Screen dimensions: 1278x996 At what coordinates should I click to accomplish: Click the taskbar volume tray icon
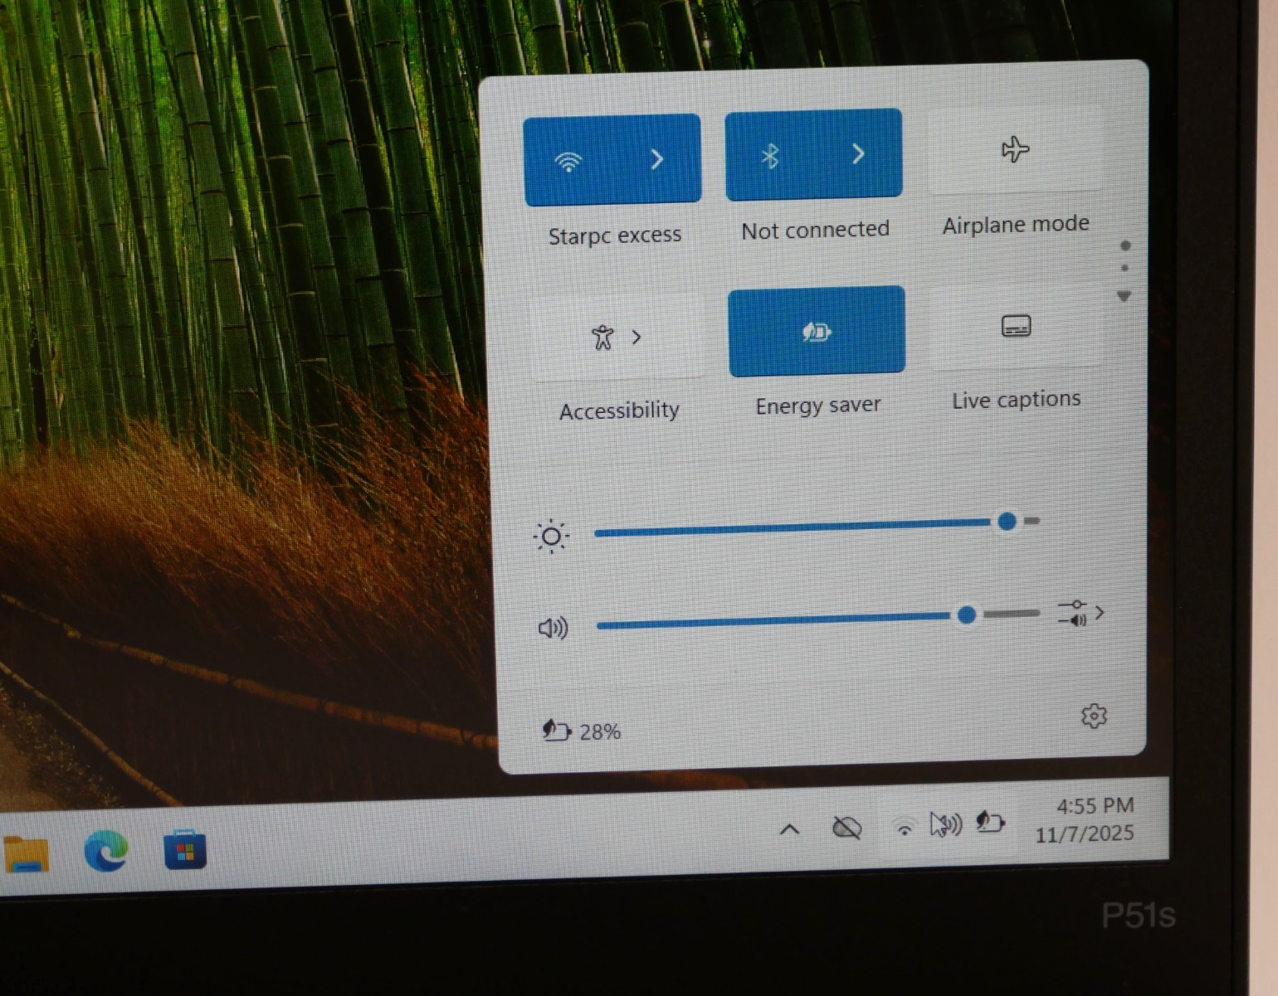(946, 824)
